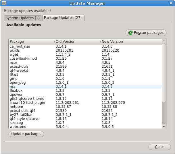Click the window menu icon in title bar

tap(4, 3)
